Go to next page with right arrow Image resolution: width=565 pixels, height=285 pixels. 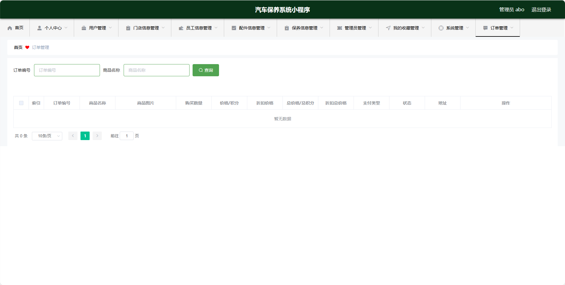click(x=97, y=136)
